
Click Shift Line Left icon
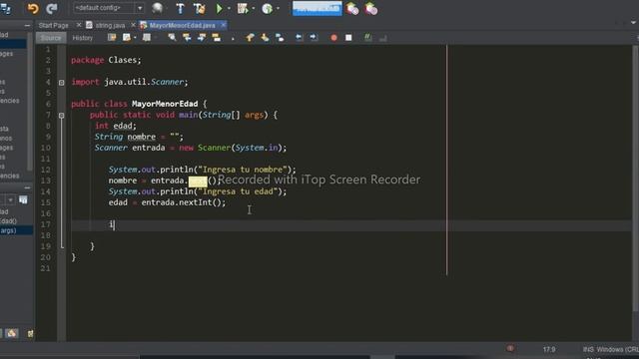point(299,38)
